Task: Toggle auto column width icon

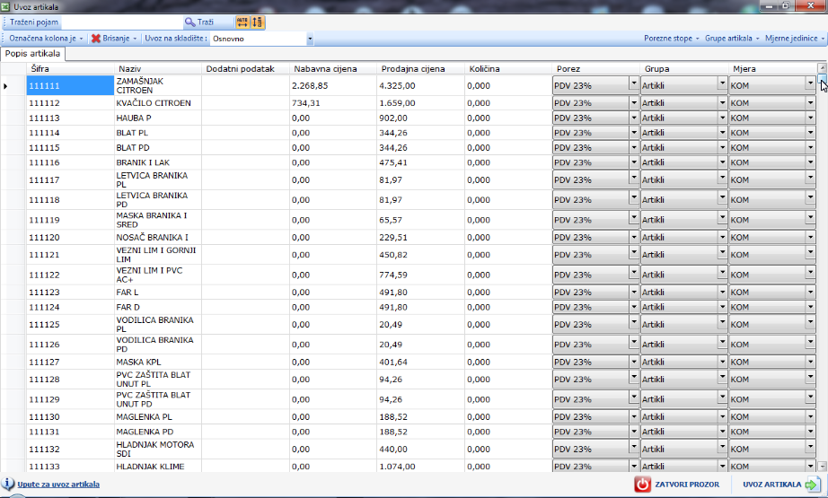Action: [x=242, y=22]
